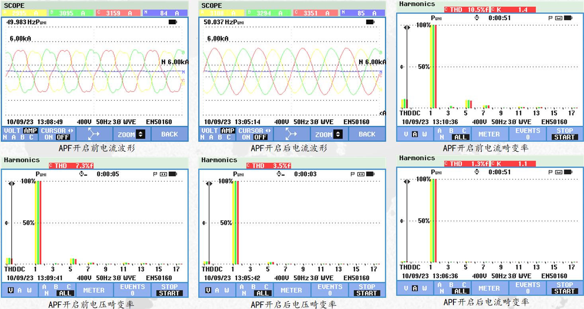Open the ZOOM up/down selector in the 50.037 Hz scope
584x309 pixels.
329,134
